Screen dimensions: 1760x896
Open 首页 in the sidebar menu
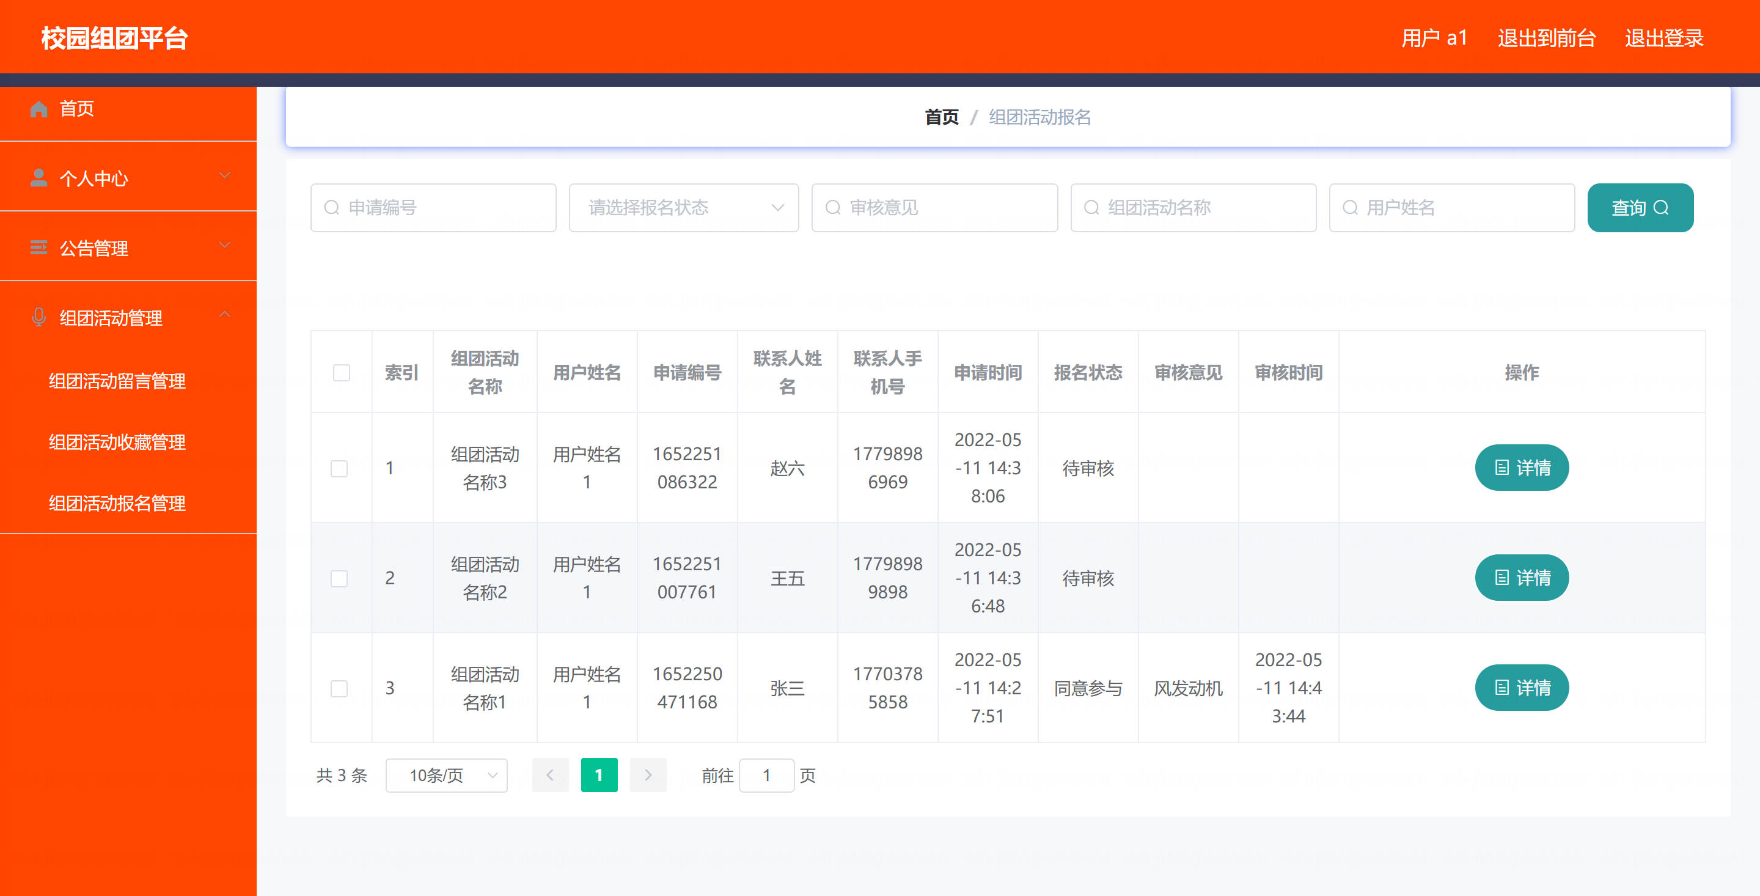pos(128,109)
